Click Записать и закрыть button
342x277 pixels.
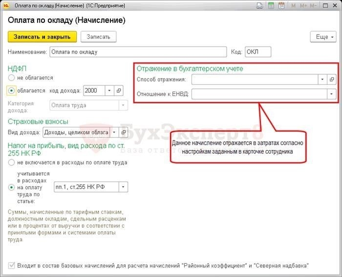(x=42, y=37)
